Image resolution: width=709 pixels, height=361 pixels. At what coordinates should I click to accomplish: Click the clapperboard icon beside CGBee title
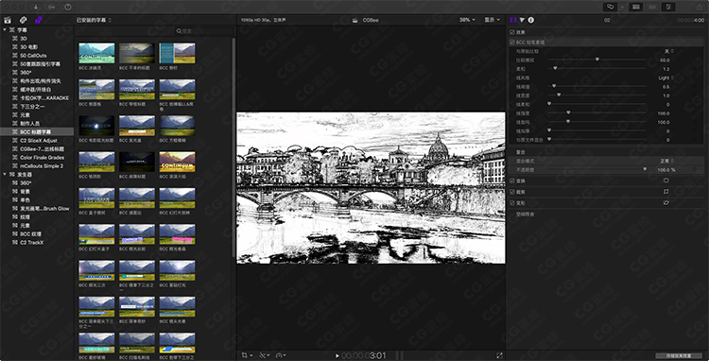coord(354,20)
